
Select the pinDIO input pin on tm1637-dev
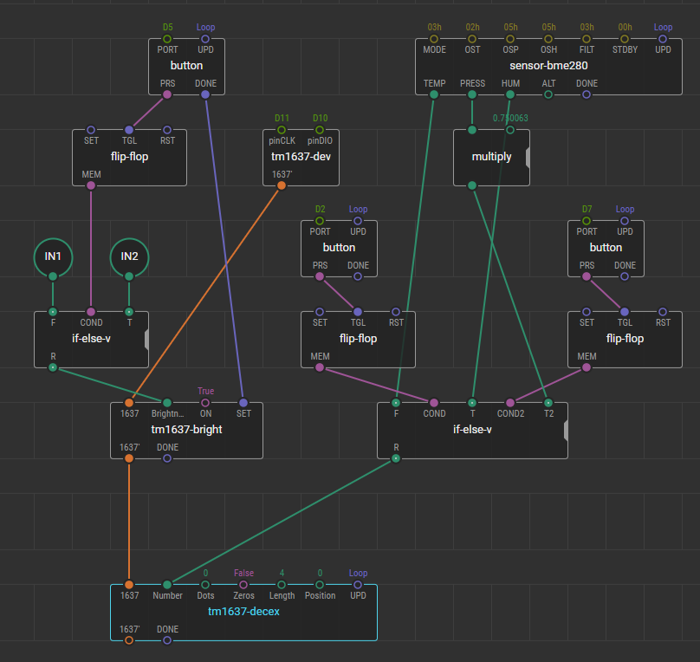pos(320,130)
